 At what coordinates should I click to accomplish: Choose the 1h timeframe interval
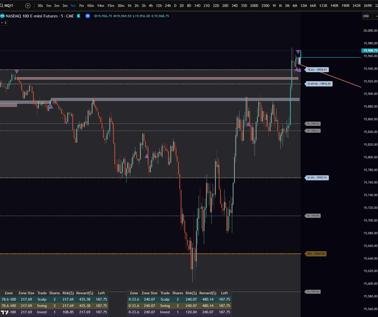[x=129, y=6]
